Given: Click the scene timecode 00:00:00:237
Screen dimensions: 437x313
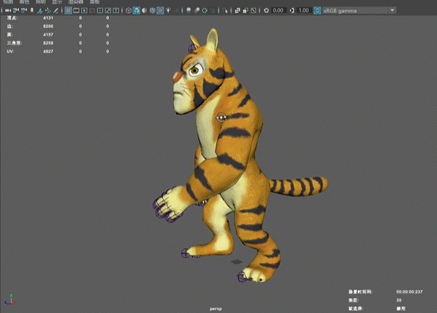Looking at the screenshot, I should point(409,292).
